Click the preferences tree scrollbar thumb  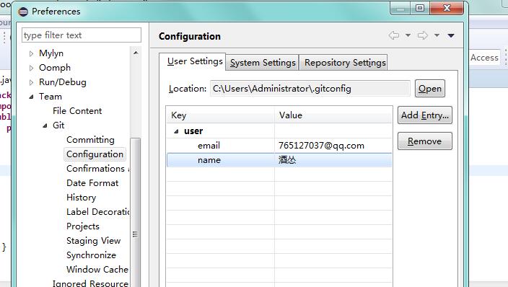(136, 212)
